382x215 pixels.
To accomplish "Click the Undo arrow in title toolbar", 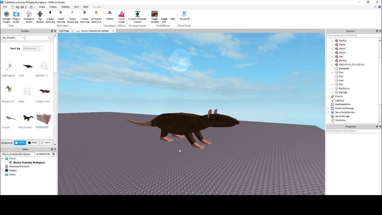I will (18, 7).
